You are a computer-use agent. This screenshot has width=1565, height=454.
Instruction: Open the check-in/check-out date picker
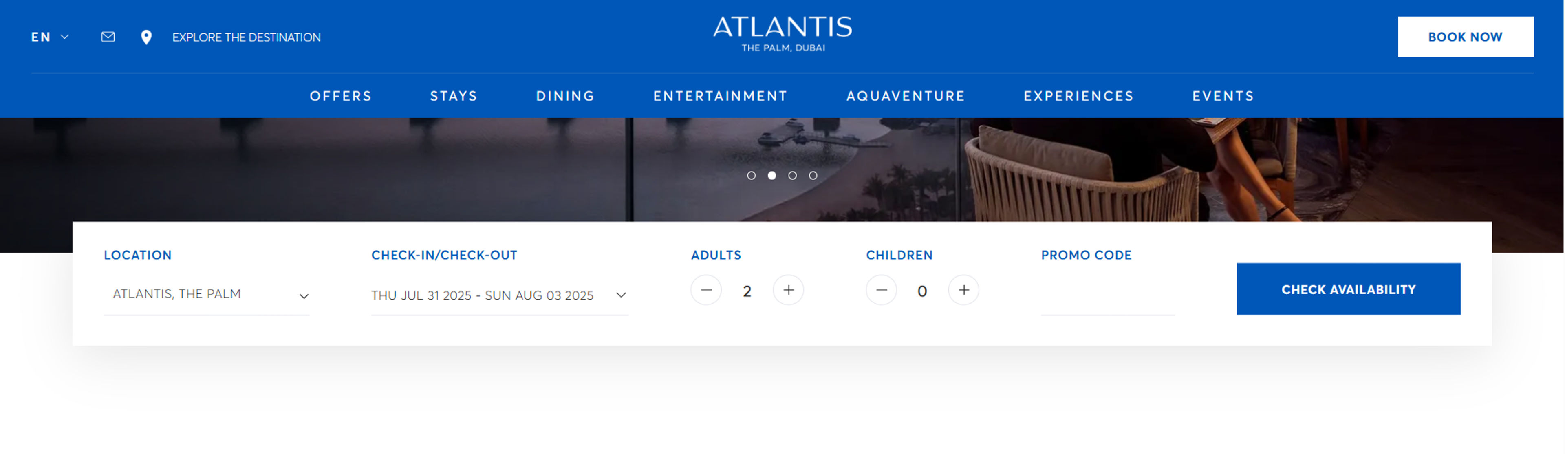pyautogui.click(x=499, y=295)
